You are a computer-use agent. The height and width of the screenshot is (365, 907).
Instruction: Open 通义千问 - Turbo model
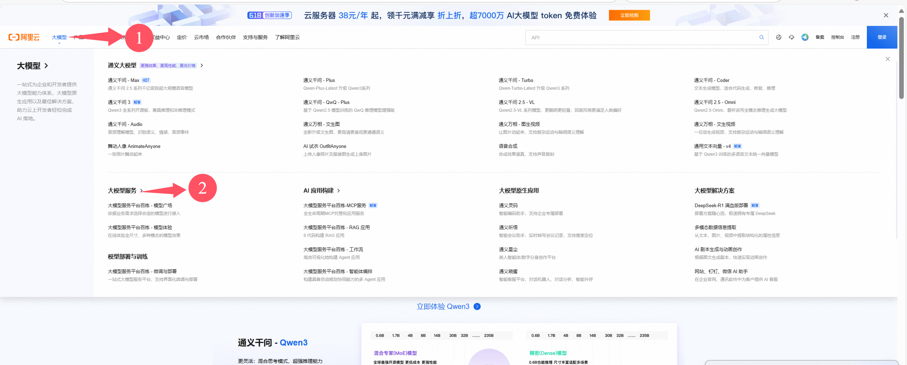tap(516, 81)
